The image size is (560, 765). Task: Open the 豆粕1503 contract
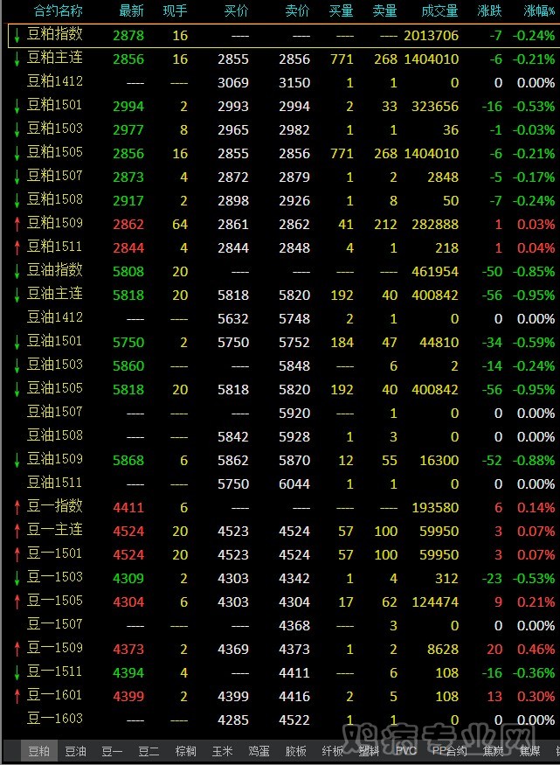coord(284,129)
